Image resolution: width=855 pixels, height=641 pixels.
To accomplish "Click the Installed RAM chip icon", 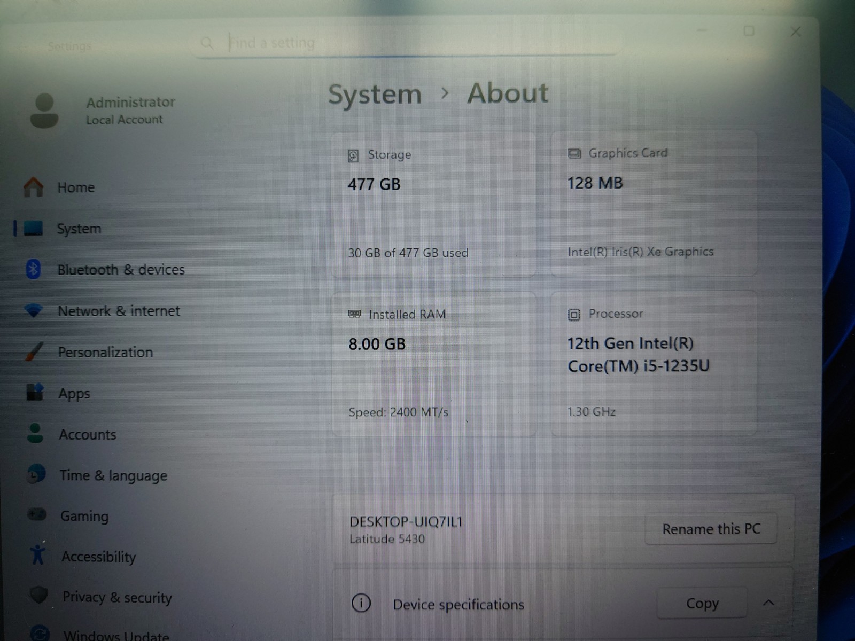I will (x=354, y=314).
